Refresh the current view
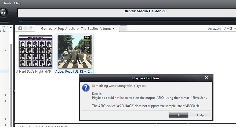This screenshot has height=127, width=236. tap(31, 28)
